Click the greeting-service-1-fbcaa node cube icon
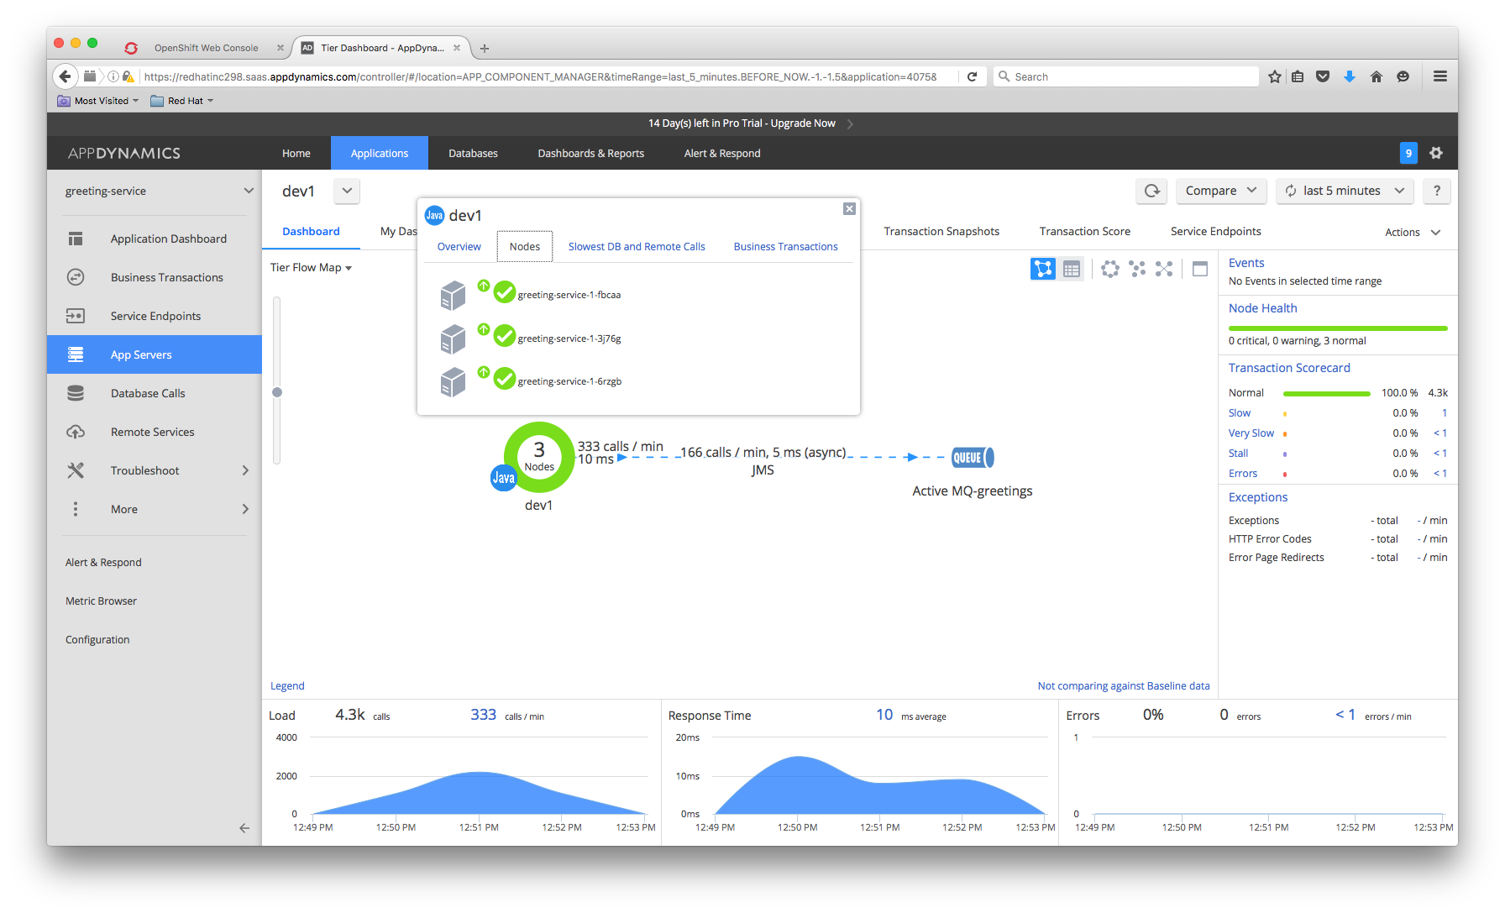 tap(453, 295)
